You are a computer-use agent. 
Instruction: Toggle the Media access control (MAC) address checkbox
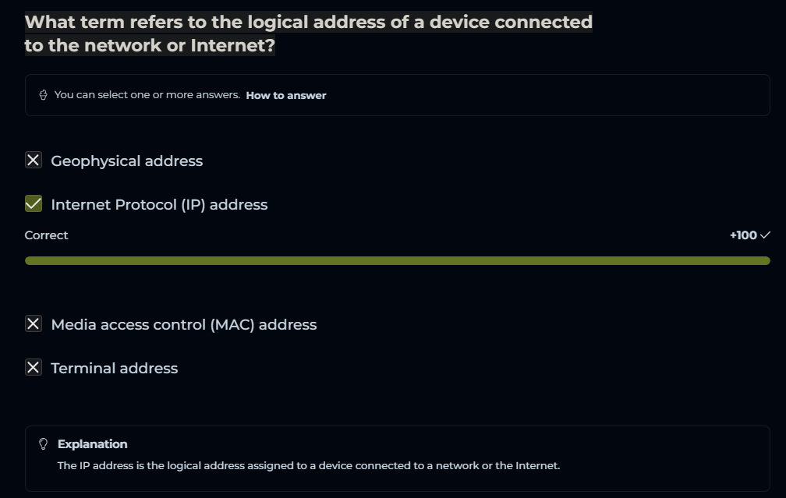click(34, 324)
